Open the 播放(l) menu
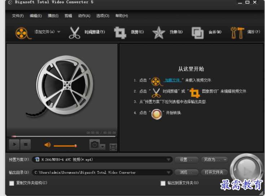This screenshot has width=265, height=196. 53,16
